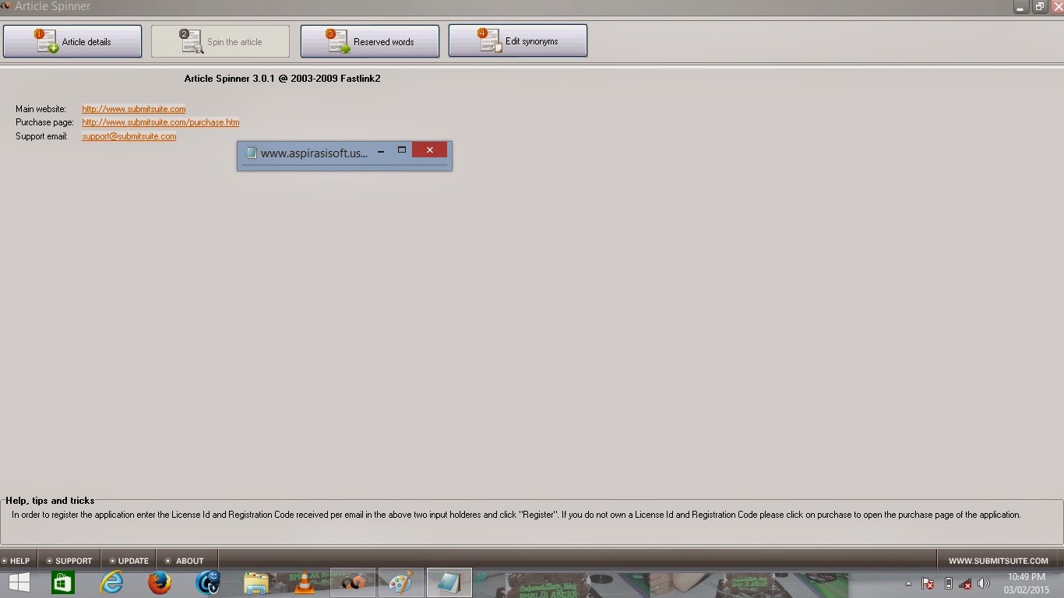Open the Windows Start button
This screenshot has height=598, width=1064.
19,582
